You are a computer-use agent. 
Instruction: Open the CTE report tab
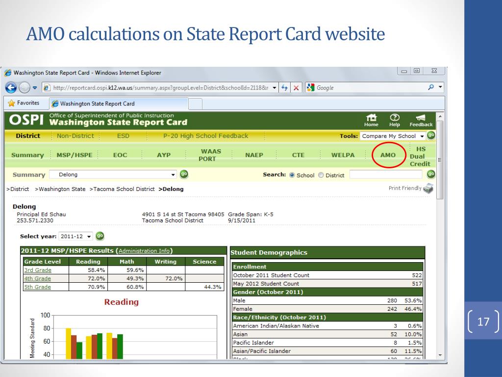tap(298, 155)
